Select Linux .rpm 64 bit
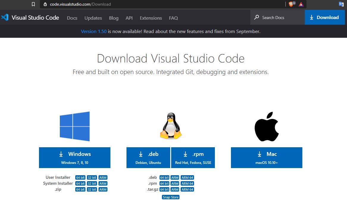The image size is (347, 210). 165,184
